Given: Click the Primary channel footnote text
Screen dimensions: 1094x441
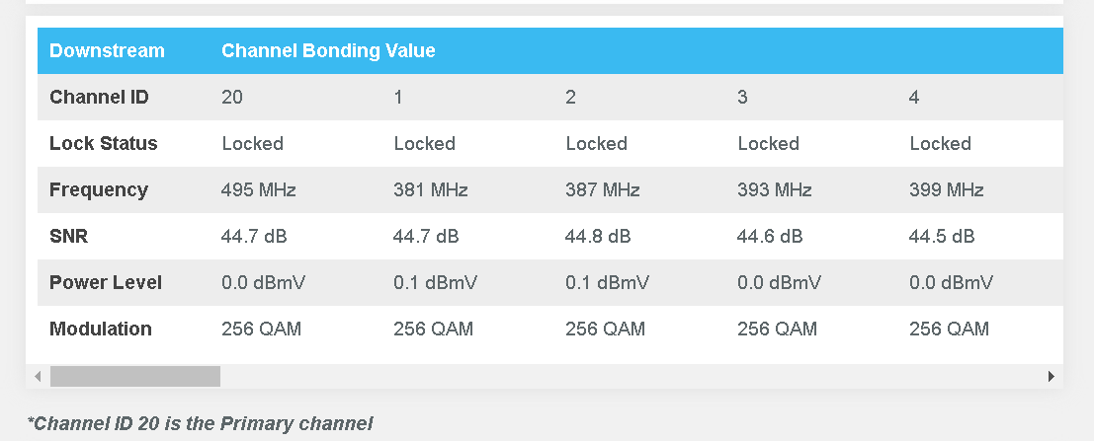Looking at the screenshot, I should pyautogui.click(x=200, y=423).
